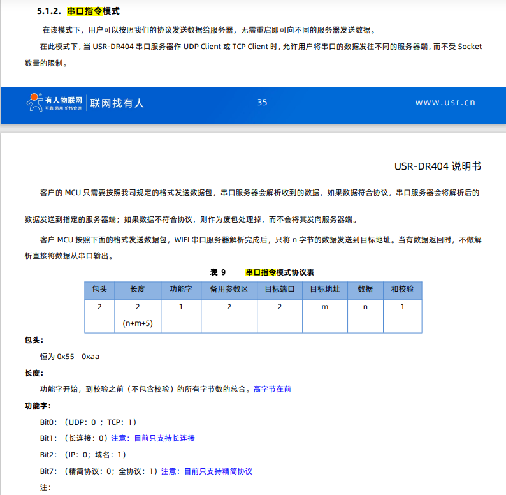
Task: Select the 包头 table header cell
Action: click(99, 289)
